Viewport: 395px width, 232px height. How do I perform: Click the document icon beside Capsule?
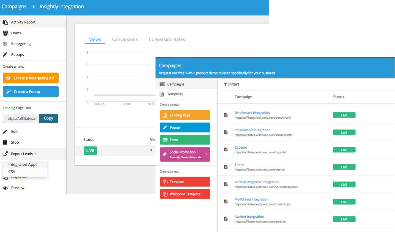(226, 149)
